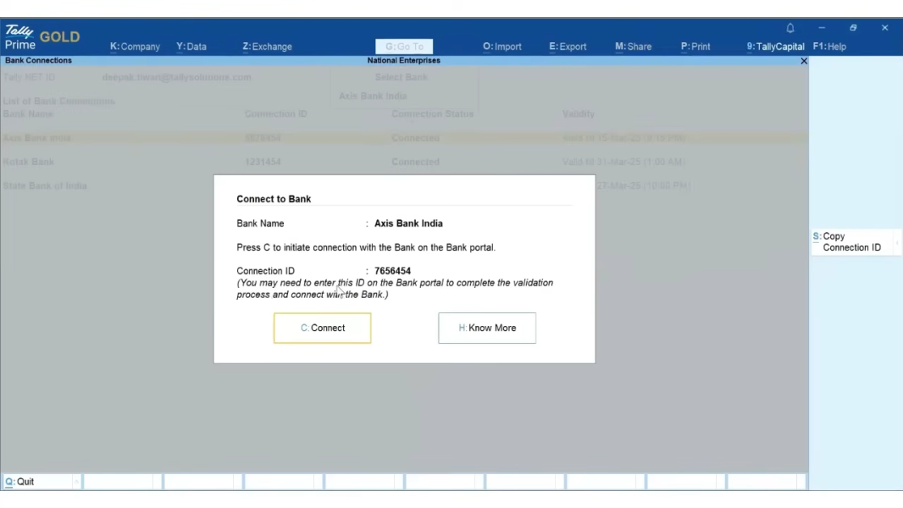Click the 'Bank Connections' screen title
903x508 pixels.
tap(39, 60)
